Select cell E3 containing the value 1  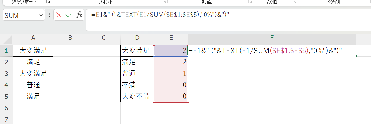tap(171, 74)
